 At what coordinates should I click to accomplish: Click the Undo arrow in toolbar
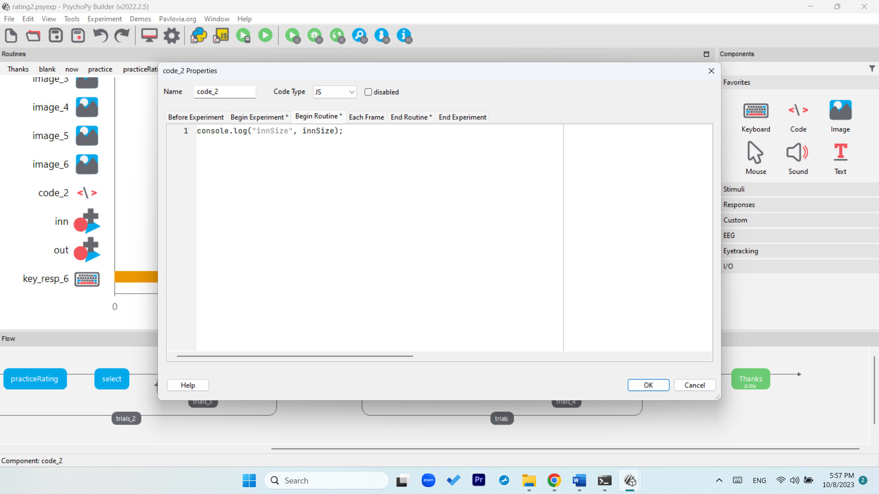tap(100, 35)
